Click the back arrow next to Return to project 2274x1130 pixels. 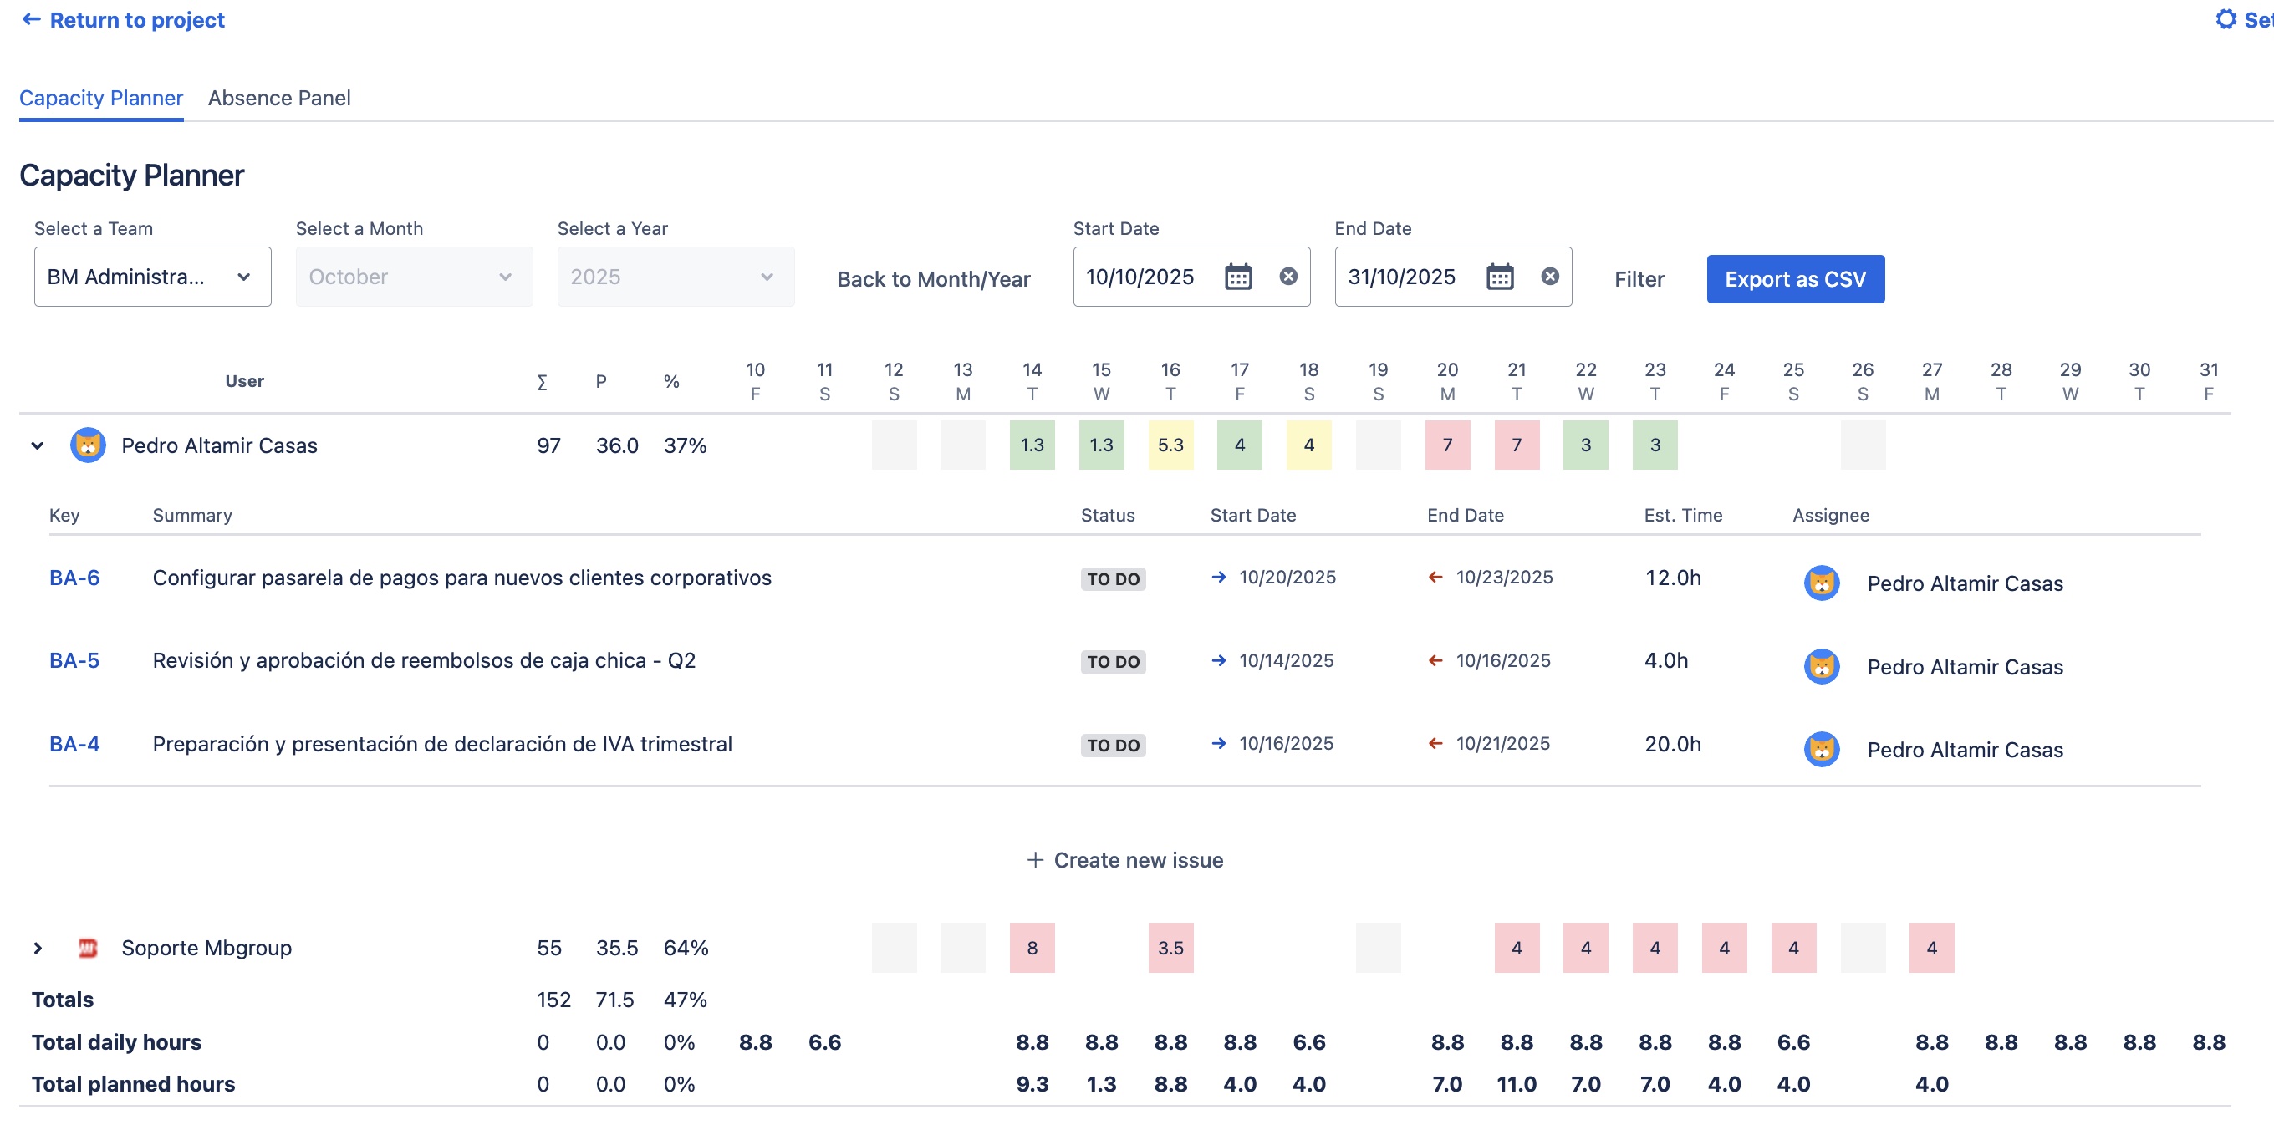(x=31, y=19)
